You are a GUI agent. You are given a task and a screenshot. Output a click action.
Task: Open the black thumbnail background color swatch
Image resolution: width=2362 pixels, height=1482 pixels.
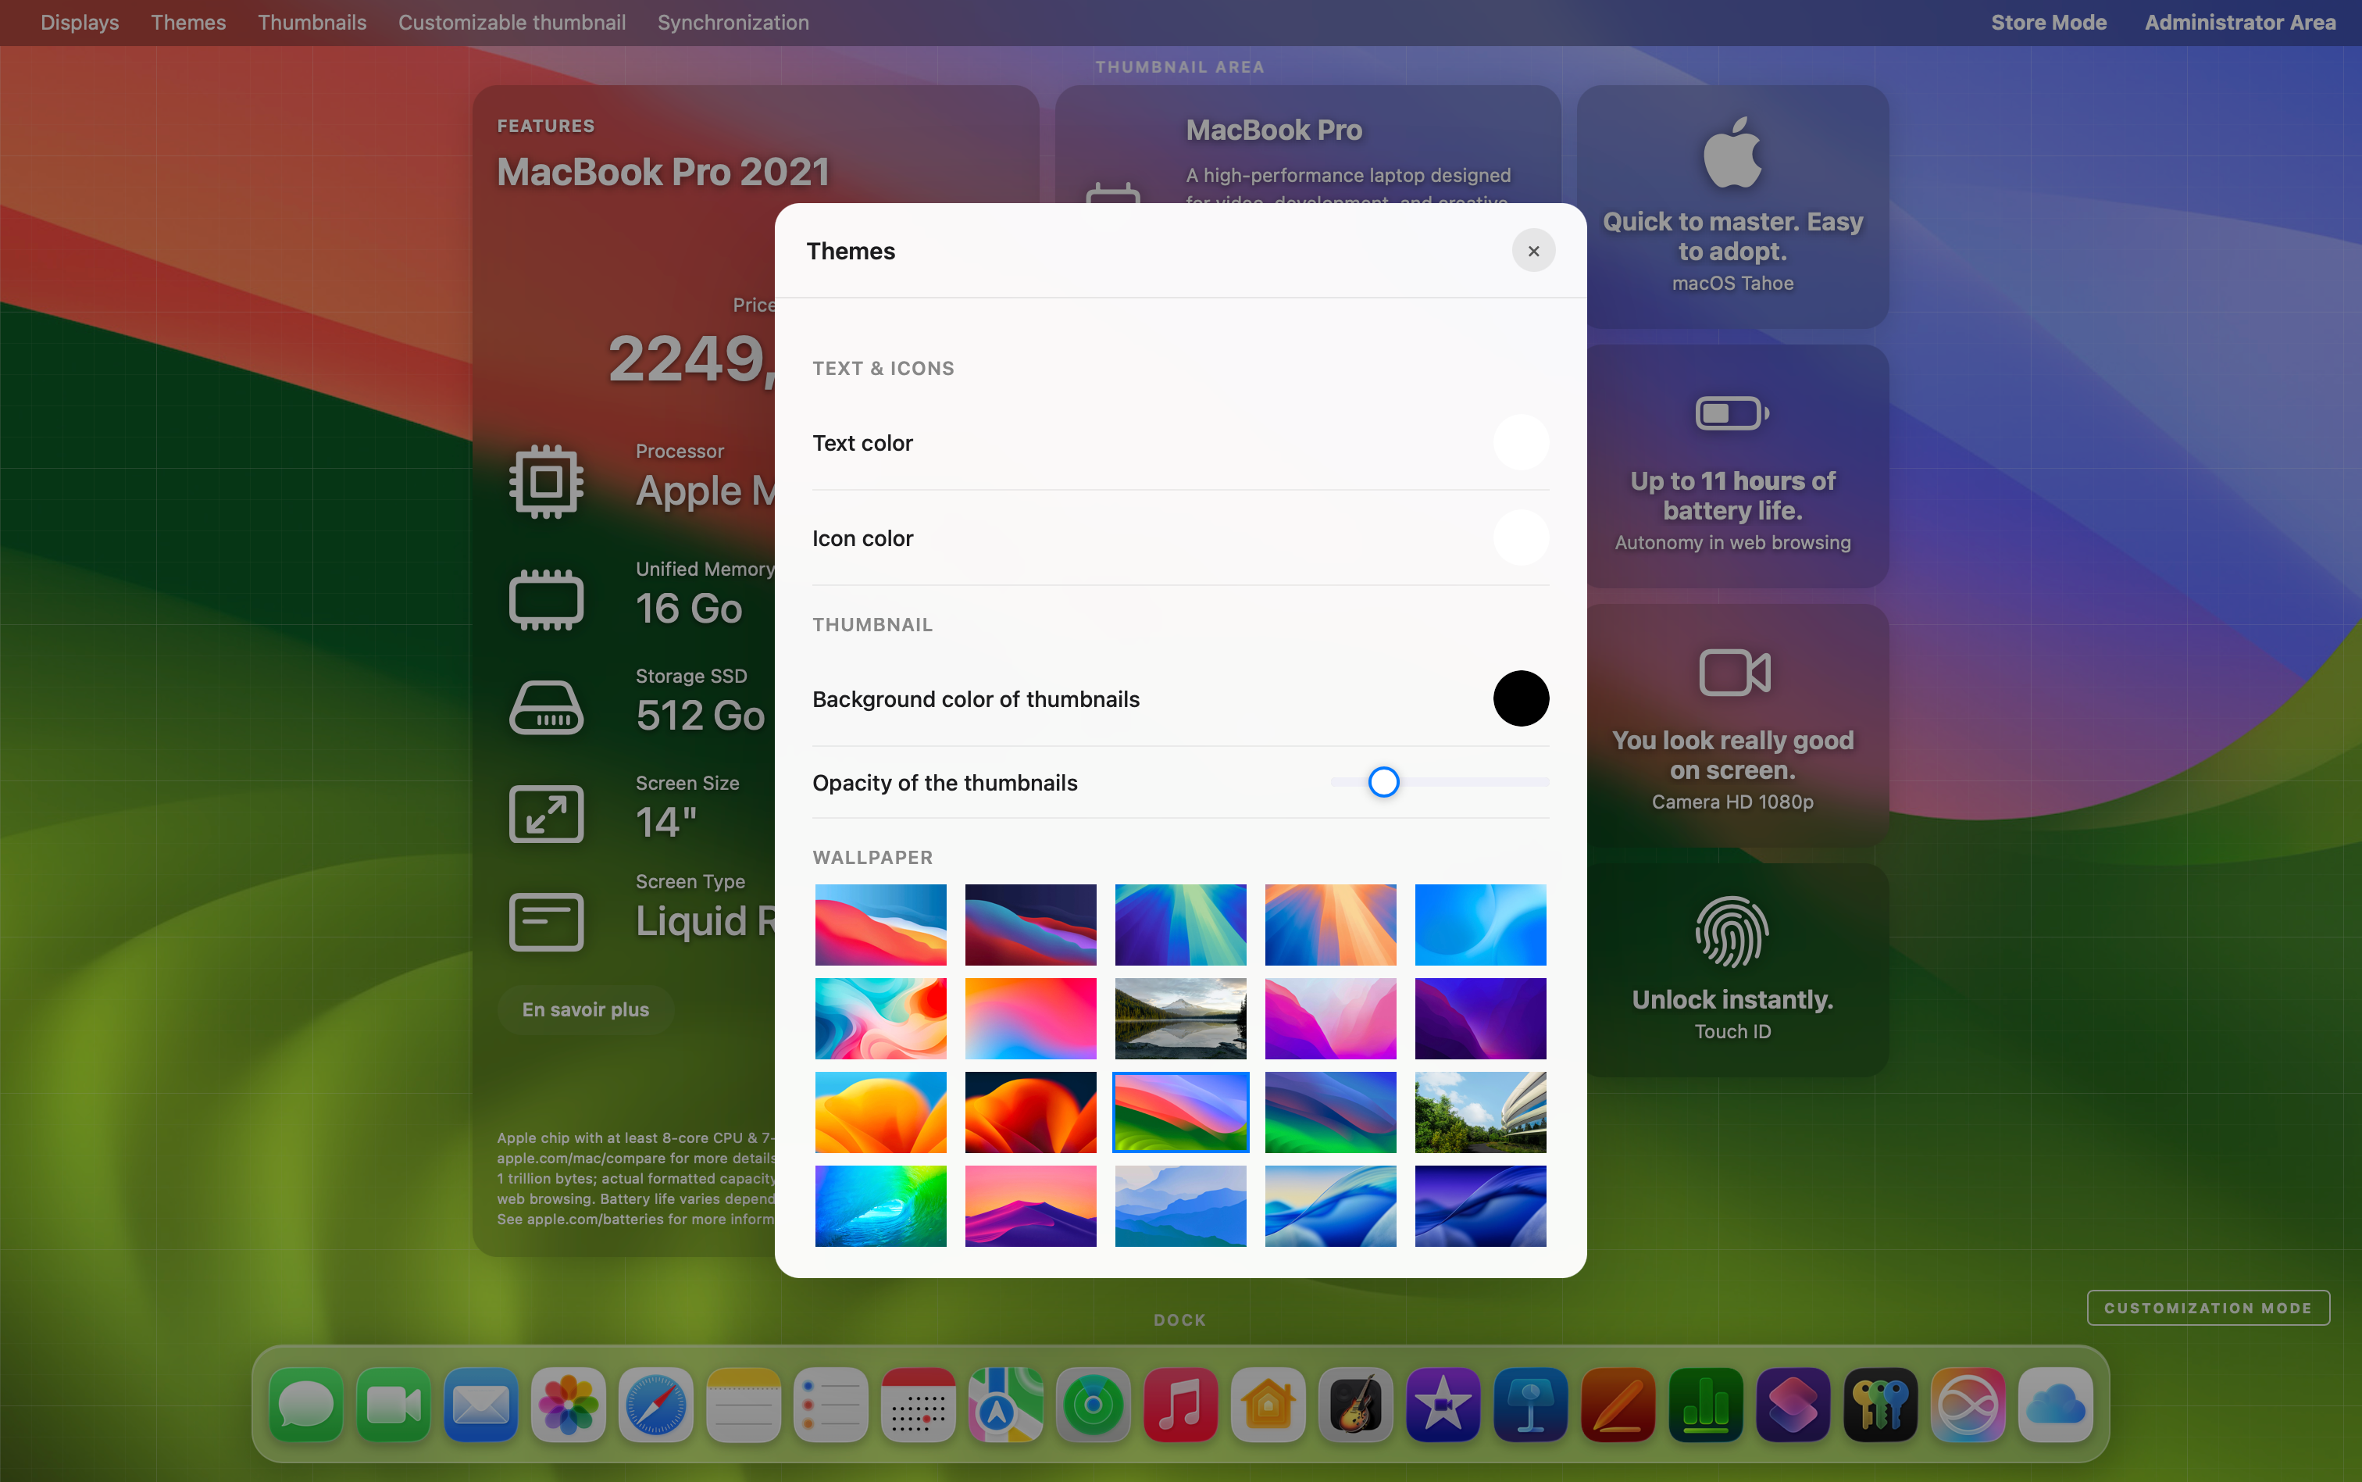[1521, 699]
